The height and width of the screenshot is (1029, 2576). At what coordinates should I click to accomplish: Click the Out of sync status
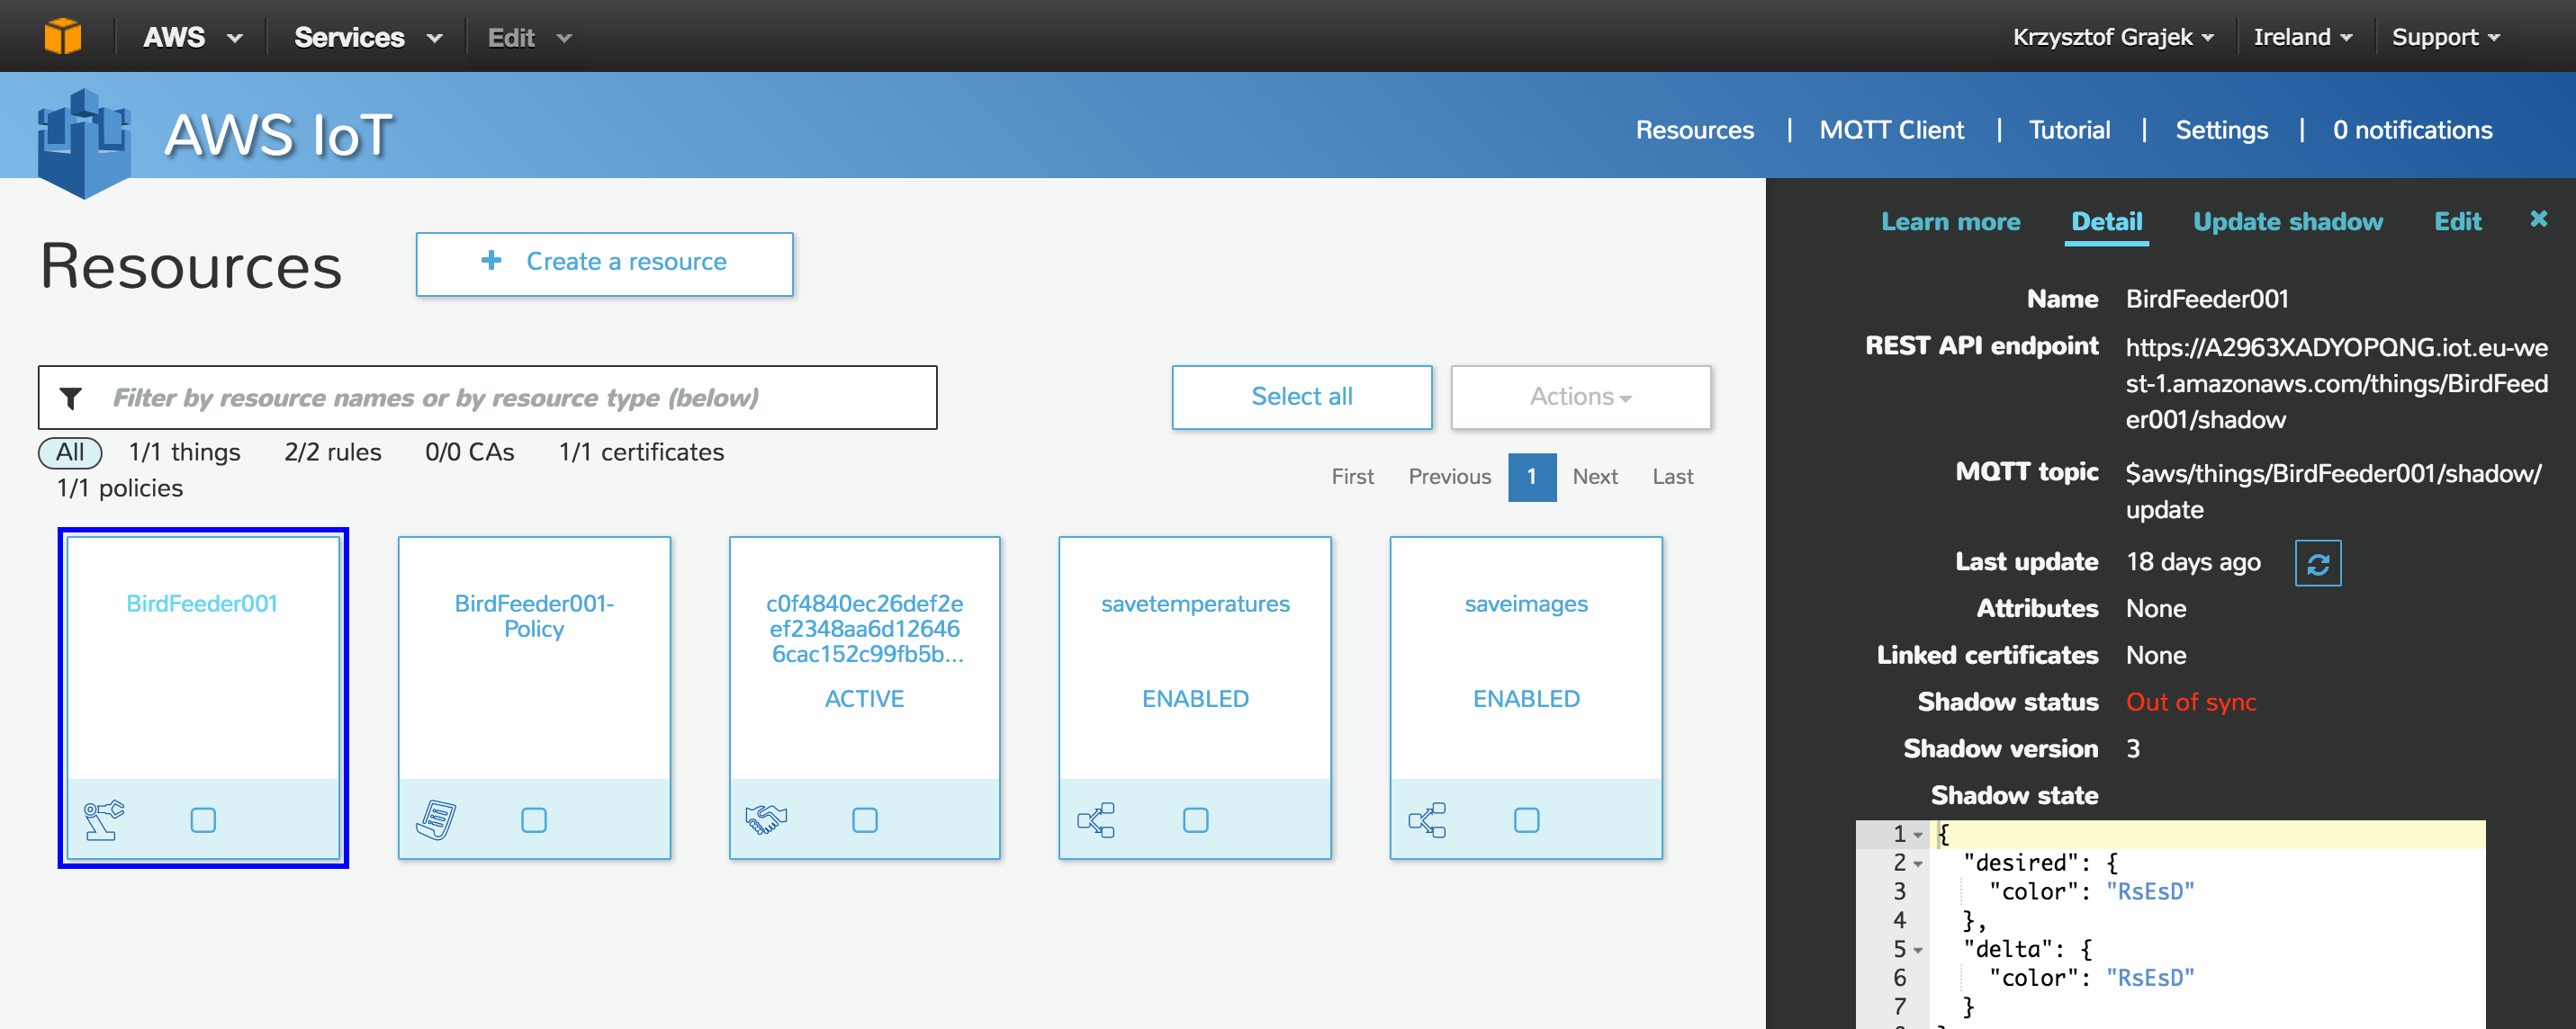(x=2191, y=702)
